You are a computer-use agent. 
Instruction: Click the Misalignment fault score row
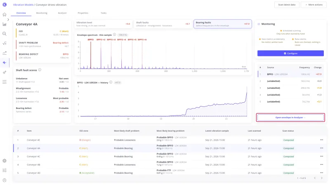pyautogui.click(x=42, y=90)
